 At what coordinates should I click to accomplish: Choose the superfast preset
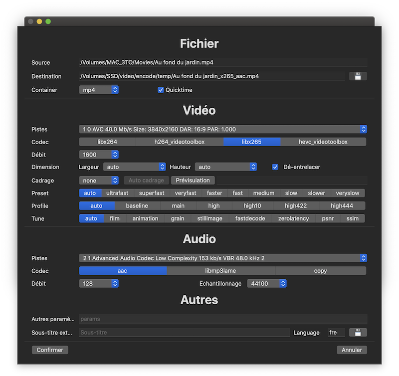coord(152,193)
